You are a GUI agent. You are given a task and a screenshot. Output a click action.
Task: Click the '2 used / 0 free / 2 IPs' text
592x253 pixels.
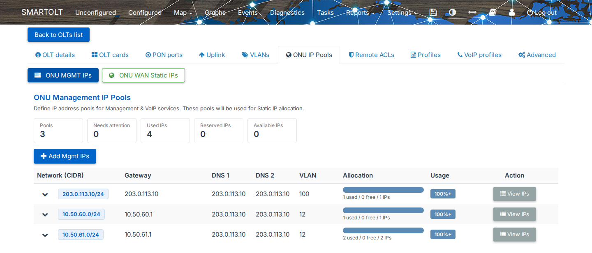coord(367,238)
